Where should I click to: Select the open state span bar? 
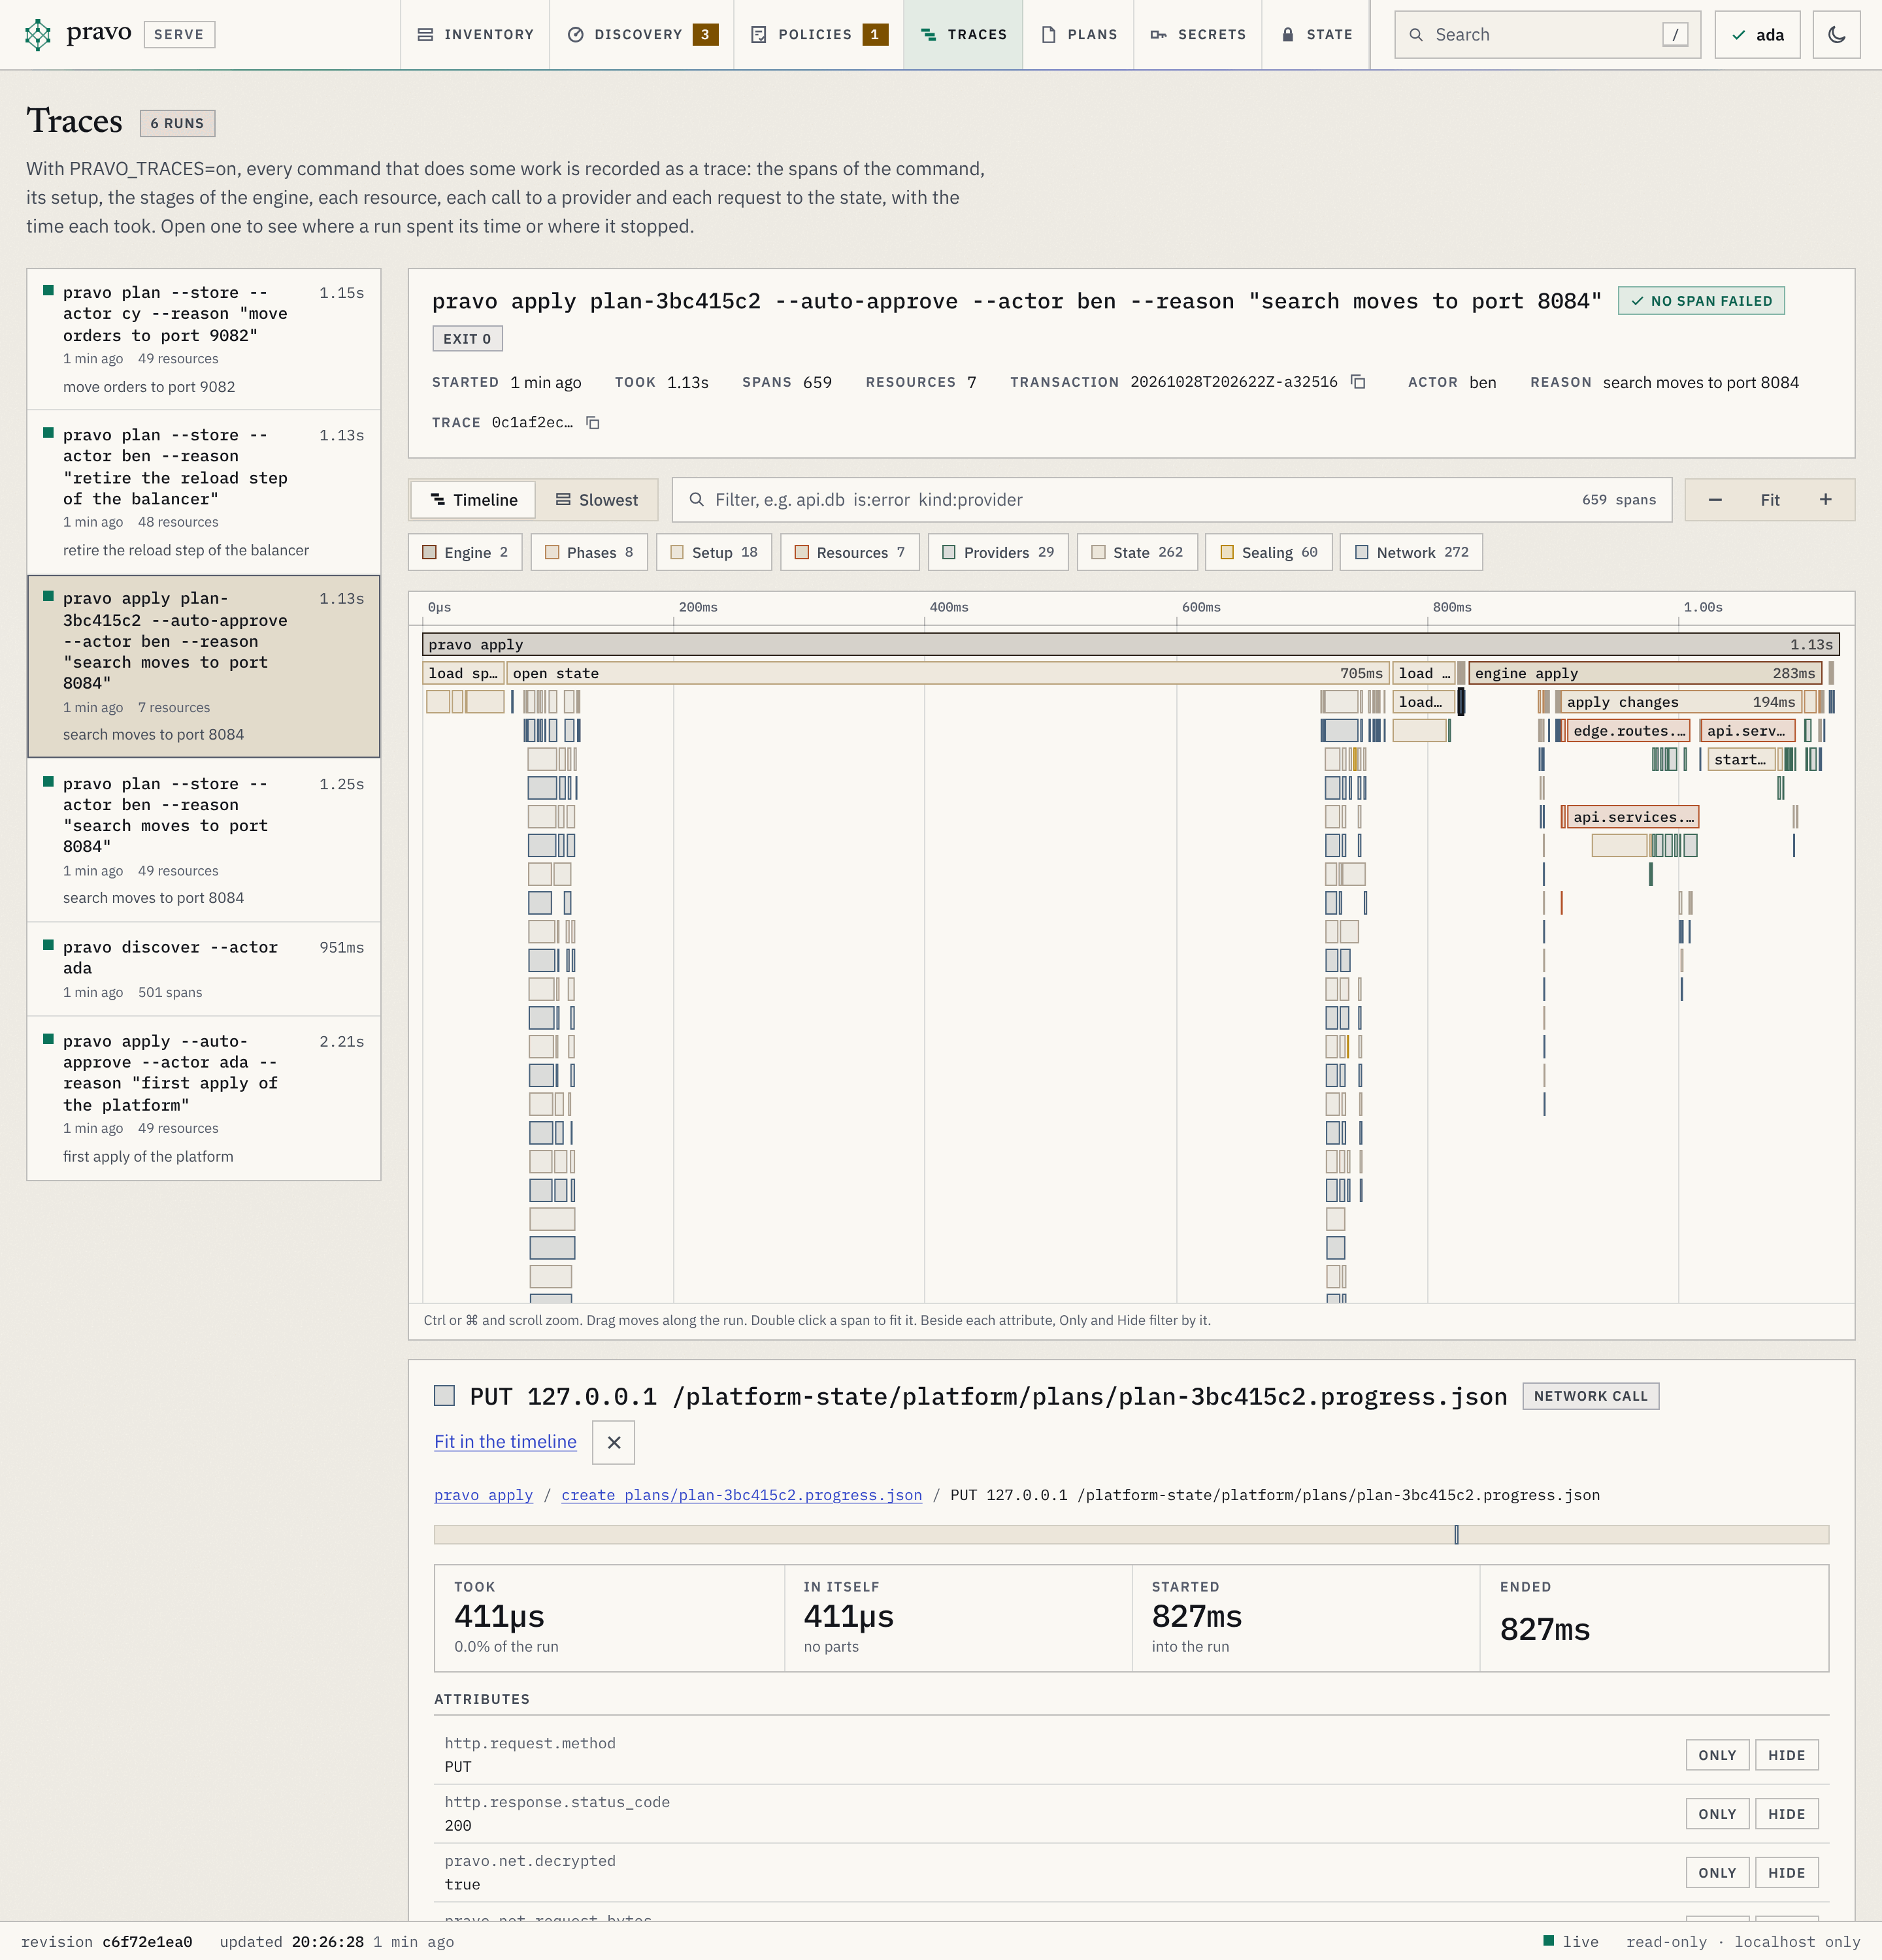click(x=947, y=674)
